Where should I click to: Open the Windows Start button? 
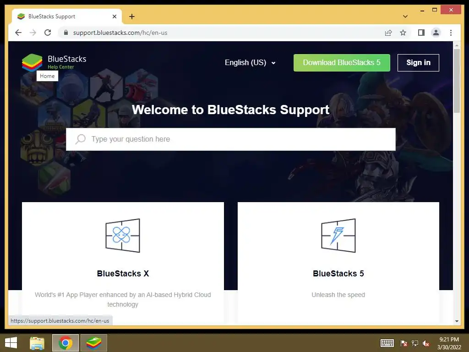tap(11, 343)
